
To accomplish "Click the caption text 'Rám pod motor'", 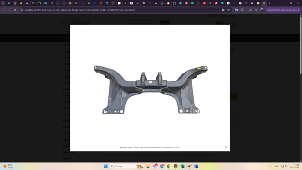I will click(x=126, y=147).
